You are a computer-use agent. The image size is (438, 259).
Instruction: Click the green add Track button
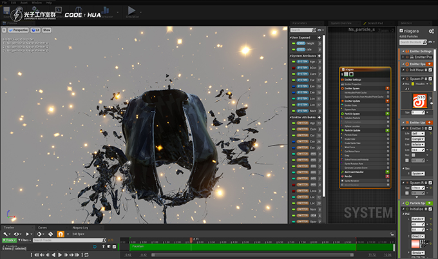pyautogui.click(x=9, y=240)
